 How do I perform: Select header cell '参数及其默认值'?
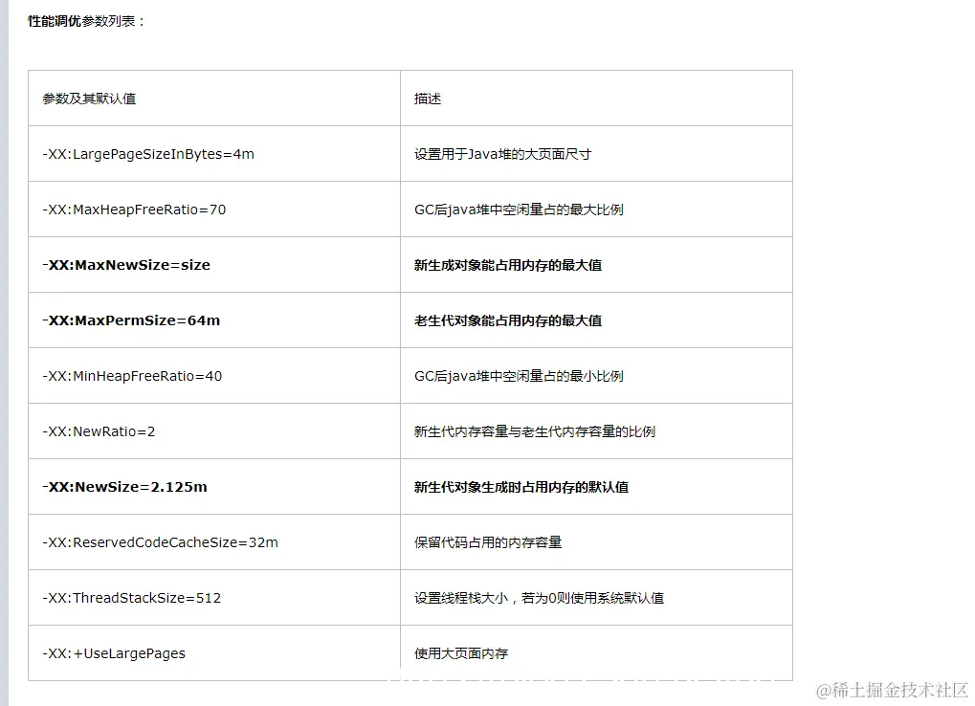tap(89, 99)
